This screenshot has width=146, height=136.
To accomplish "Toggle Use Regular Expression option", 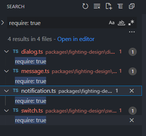I will 131,23.
